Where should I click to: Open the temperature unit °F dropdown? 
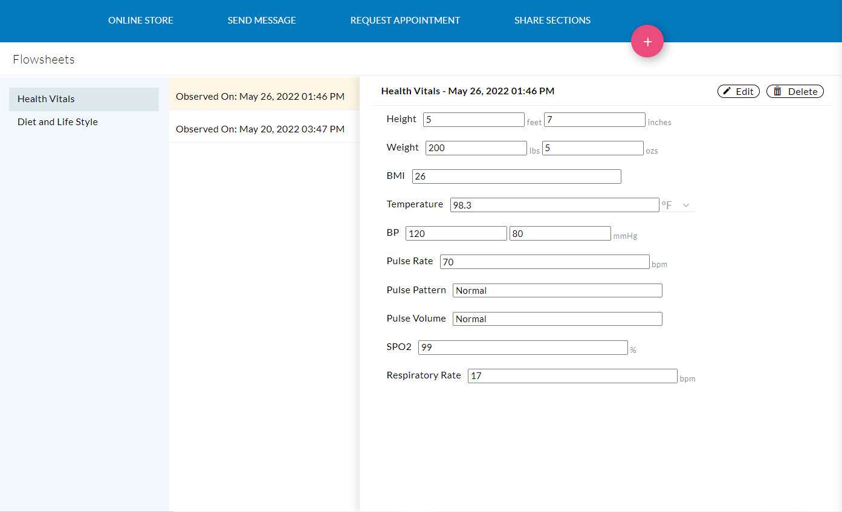click(x=677, y=206)
